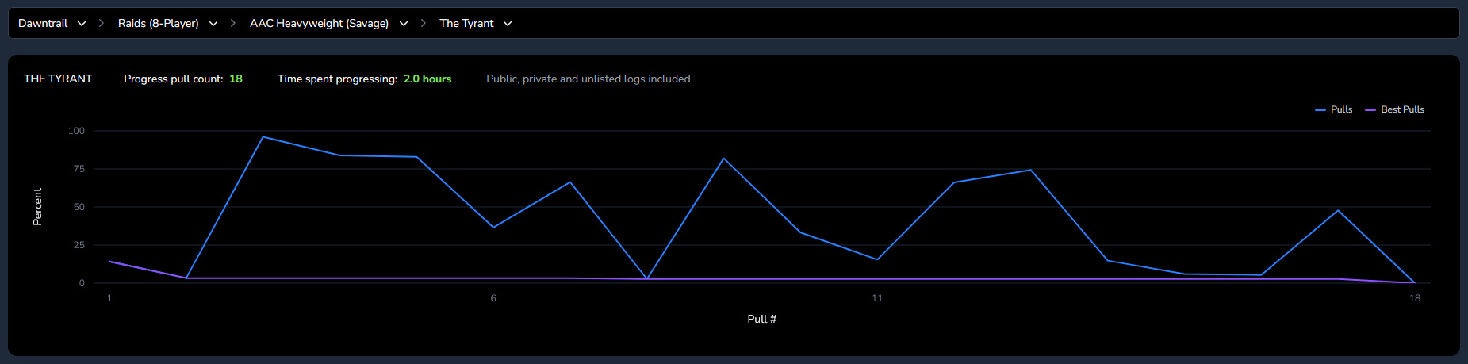Click THE TYRANT heading text
This screenshot has width=1468, height=364.
click(x=58, y=79)
